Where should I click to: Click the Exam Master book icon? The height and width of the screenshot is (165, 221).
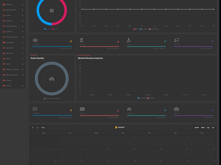4,42
